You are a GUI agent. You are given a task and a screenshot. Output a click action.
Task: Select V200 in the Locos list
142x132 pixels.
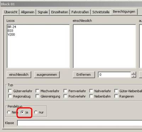click(x=11, y=35)
